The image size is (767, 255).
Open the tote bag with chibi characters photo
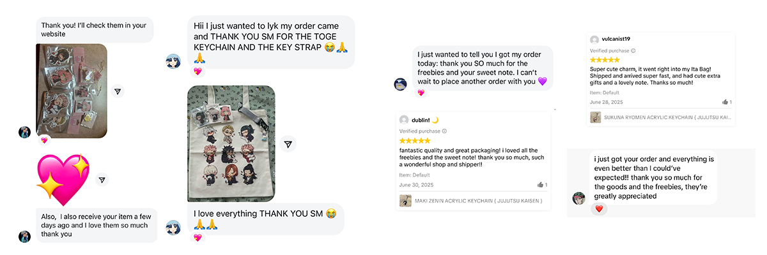click(x=231, y=143)
